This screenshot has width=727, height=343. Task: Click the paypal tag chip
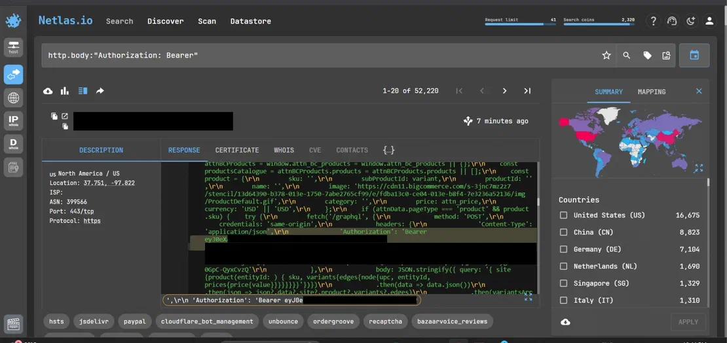point(134,321)
